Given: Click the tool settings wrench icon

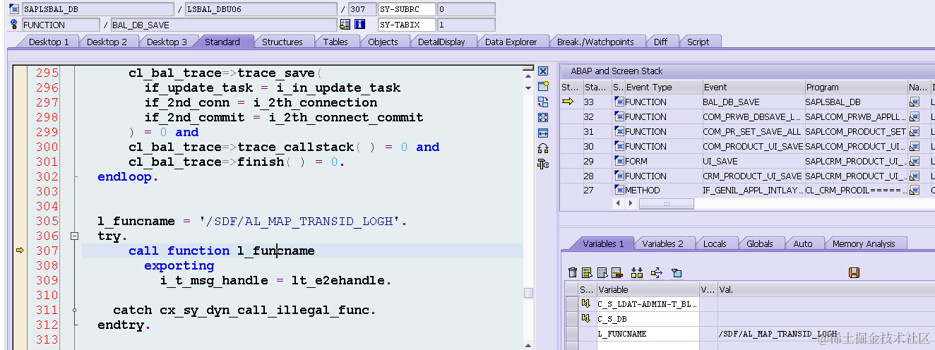Looking at the screenshot, I should pos(543,164).
